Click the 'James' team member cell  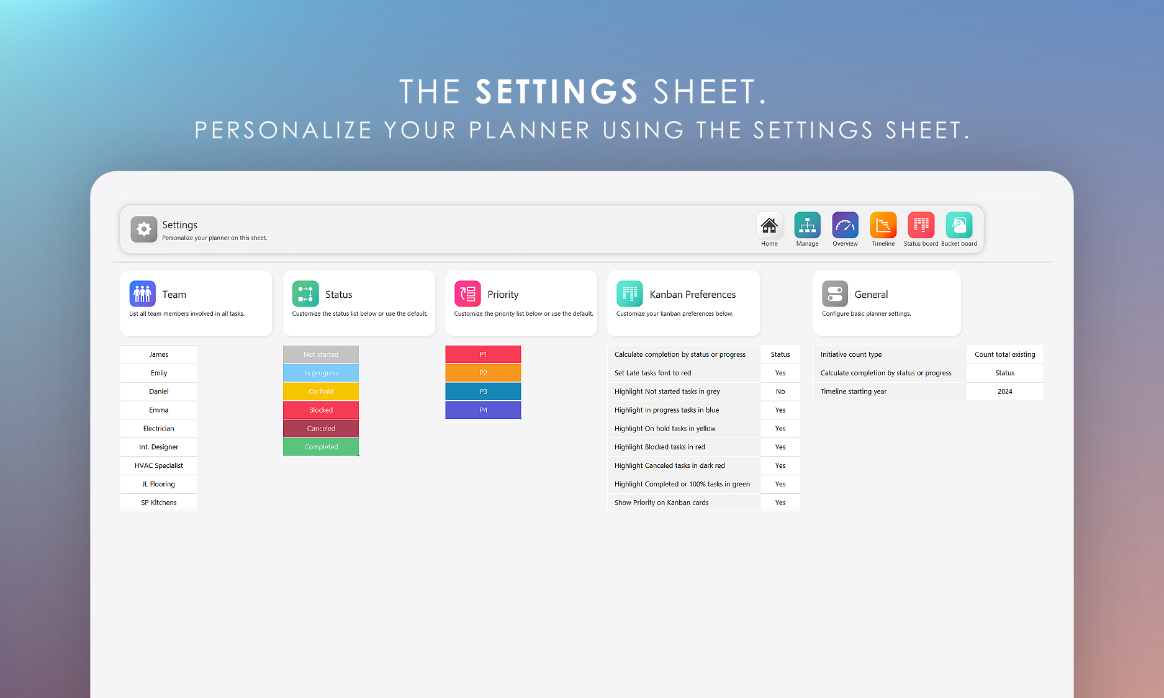click(159, 354)
